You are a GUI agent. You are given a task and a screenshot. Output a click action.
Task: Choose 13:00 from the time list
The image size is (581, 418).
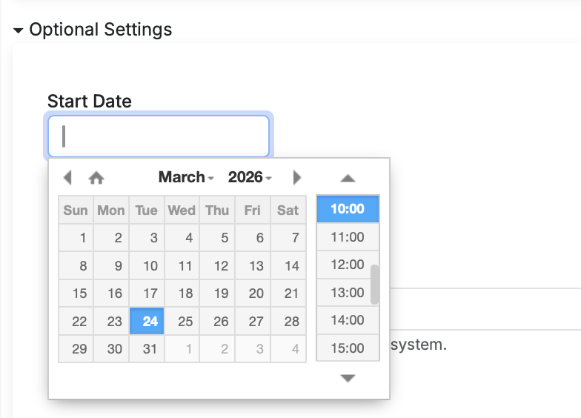click(348, 292)
